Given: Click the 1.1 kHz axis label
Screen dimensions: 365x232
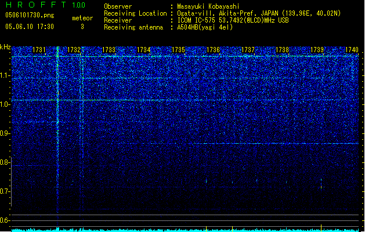Looking at the screenshot, I should click(x=5, y=75).
